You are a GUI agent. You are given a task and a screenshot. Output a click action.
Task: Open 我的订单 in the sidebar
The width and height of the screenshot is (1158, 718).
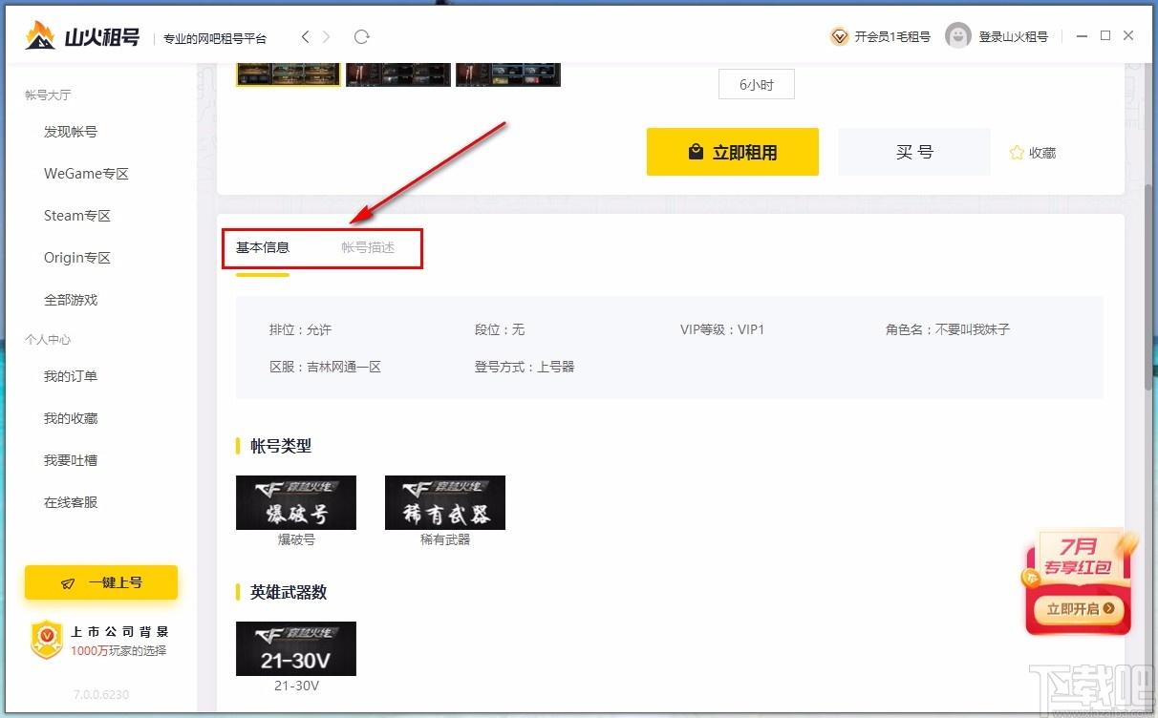point(71,376)
